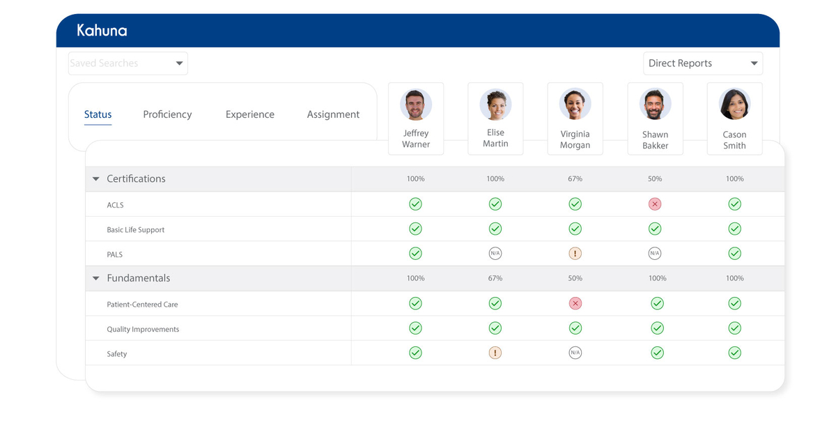Click the N/A icon for Virginia Morgan's Safety

[x=575, y=353]
